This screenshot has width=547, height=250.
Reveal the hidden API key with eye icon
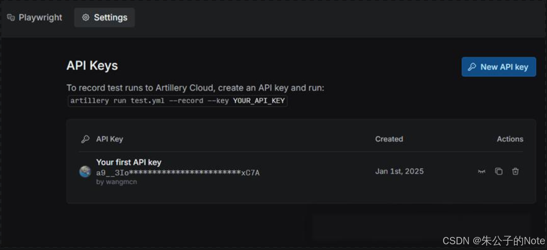click(481, 171)
